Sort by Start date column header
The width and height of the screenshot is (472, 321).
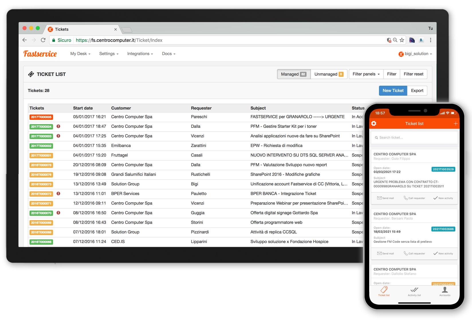tap(83, 108)
